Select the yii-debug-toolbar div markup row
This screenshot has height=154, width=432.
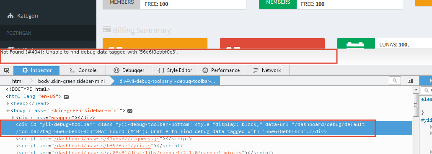coord(206,128)
